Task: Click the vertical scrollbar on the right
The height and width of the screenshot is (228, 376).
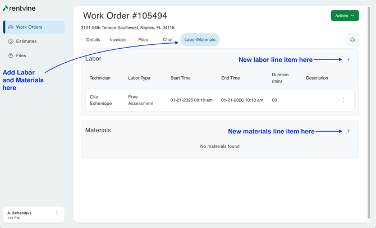Action: (369, 112)
